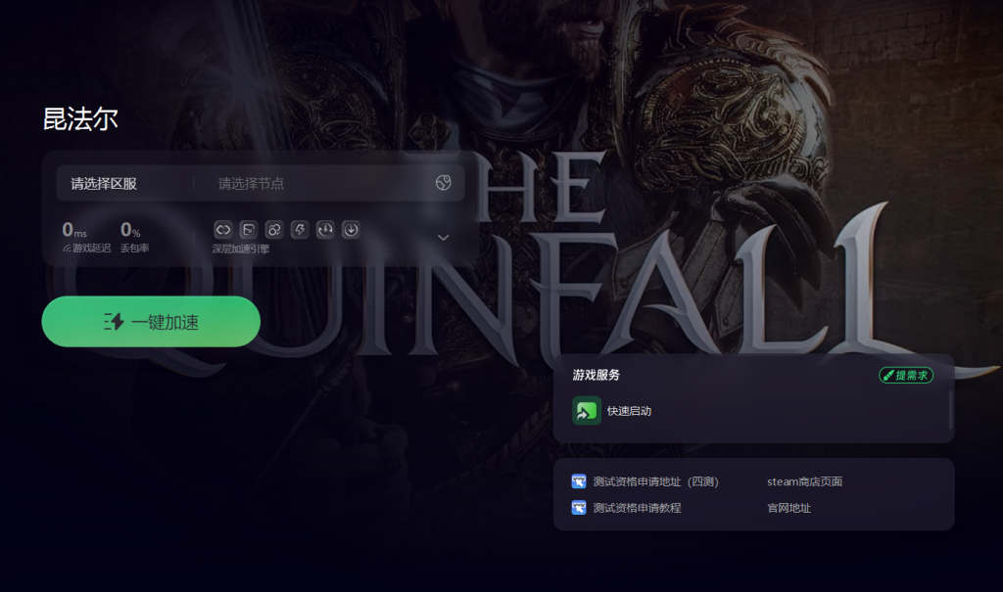The height and width of the screenshot is (592, 1003).
Task: Click the 快速启动 label text
Action: click(629, 411)
